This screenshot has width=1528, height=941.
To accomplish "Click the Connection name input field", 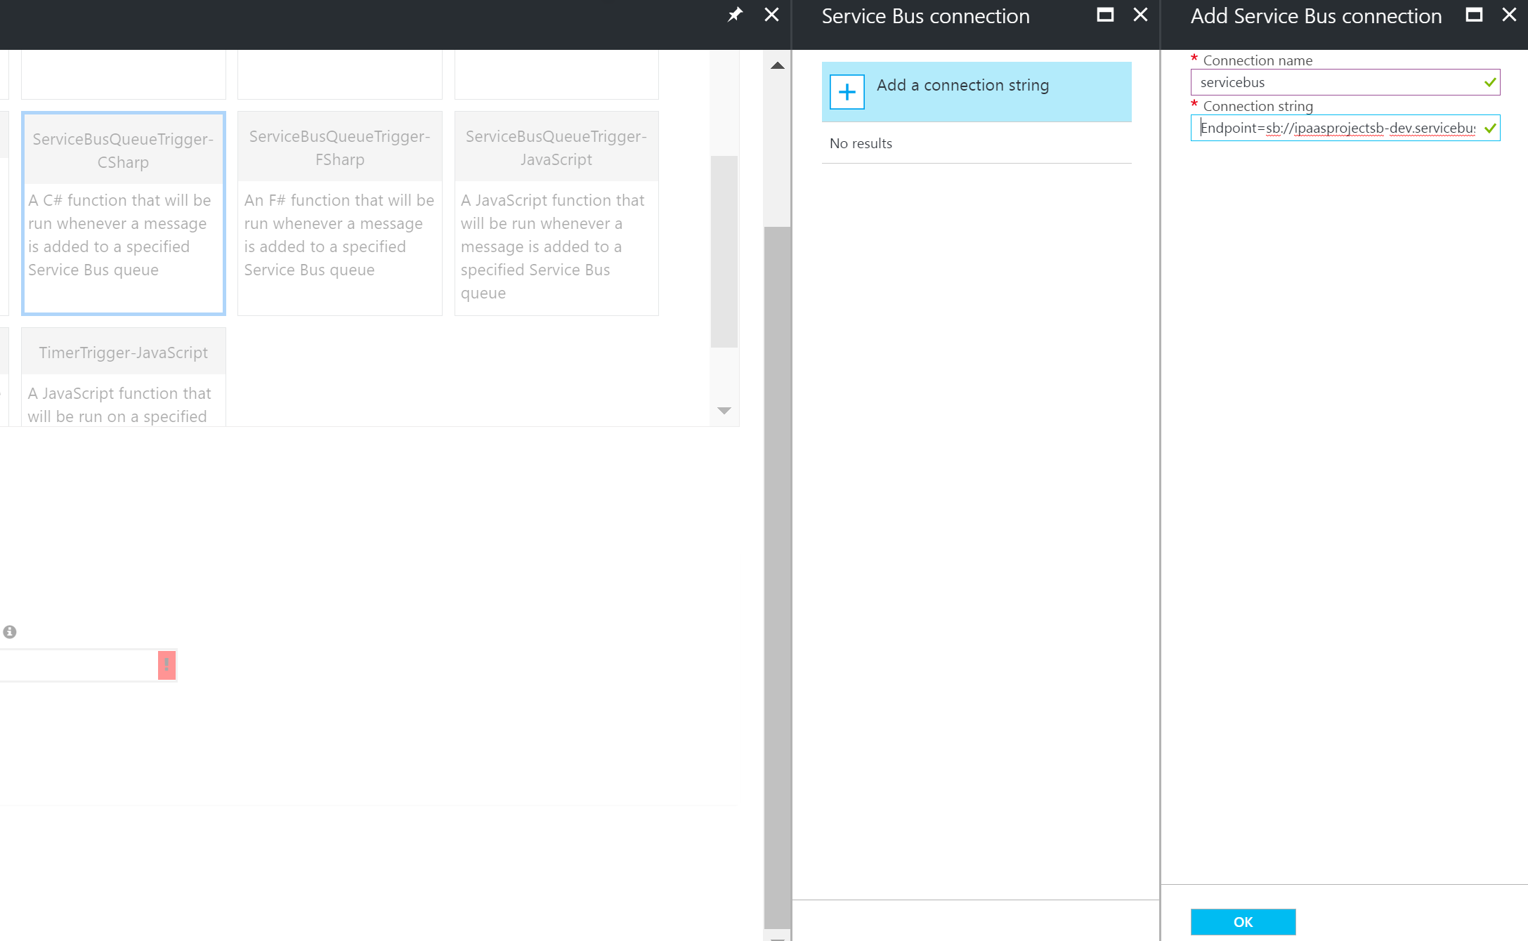I will click(1335, 83).
